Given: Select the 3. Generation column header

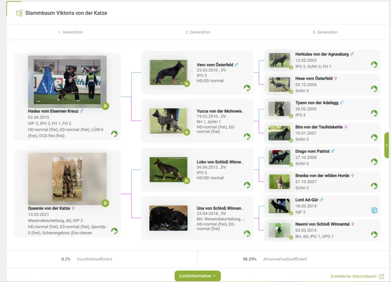Looking at the screenshot, I should [325, 32].
